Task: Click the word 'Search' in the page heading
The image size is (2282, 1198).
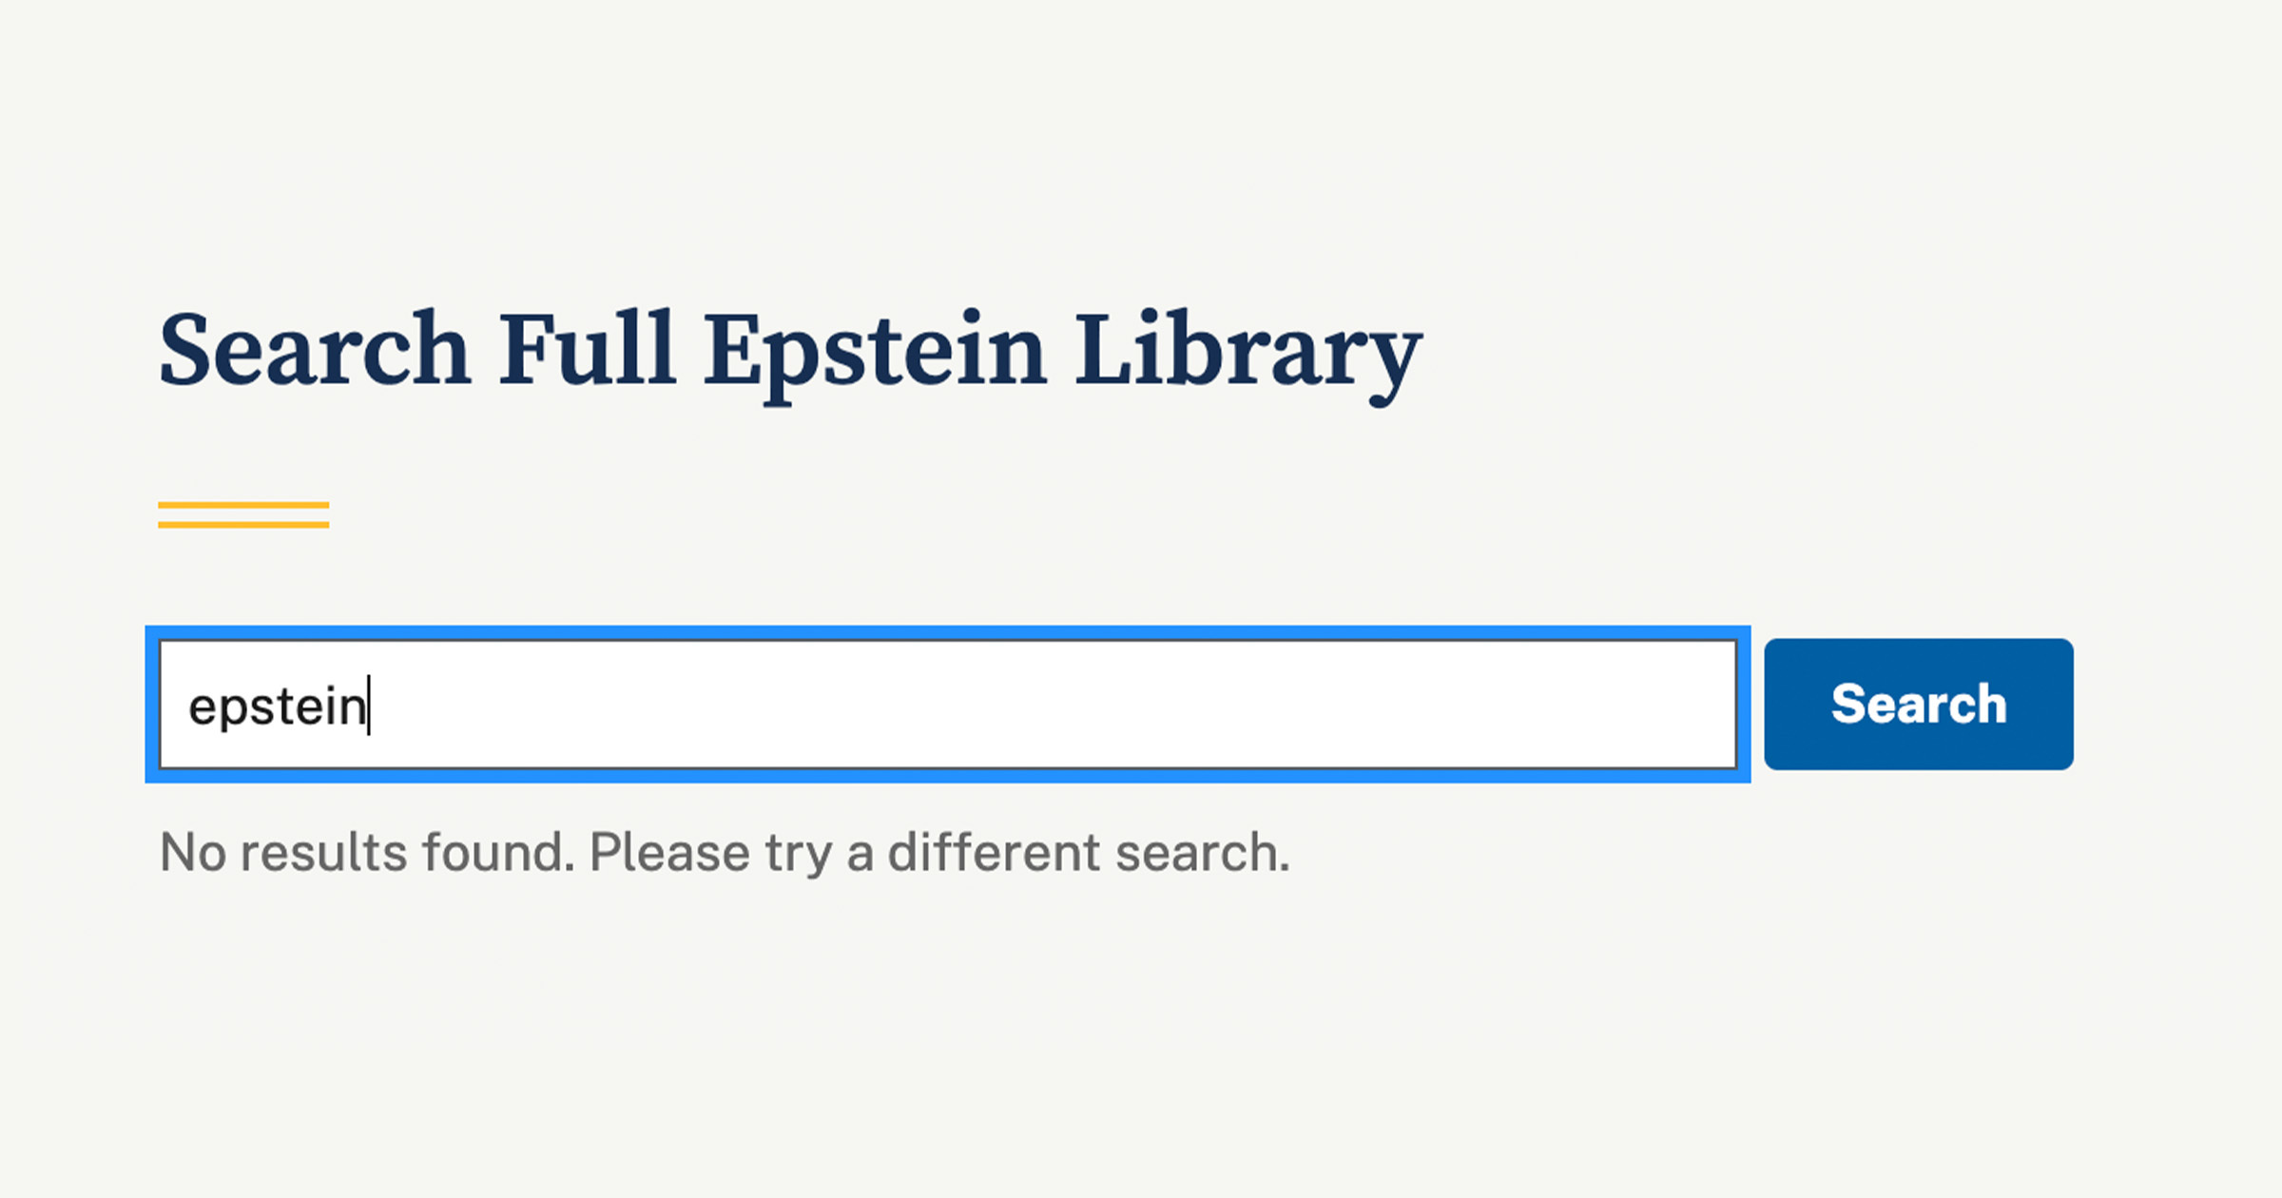Action: pos(315,352)
